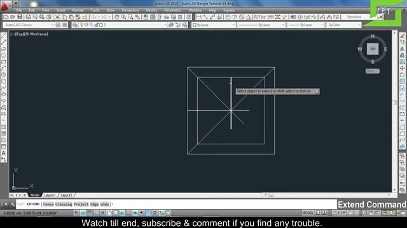Select the Array tool in Modify toolbar
The height and width of the screenshot is (228, 407).
[403, 62]
